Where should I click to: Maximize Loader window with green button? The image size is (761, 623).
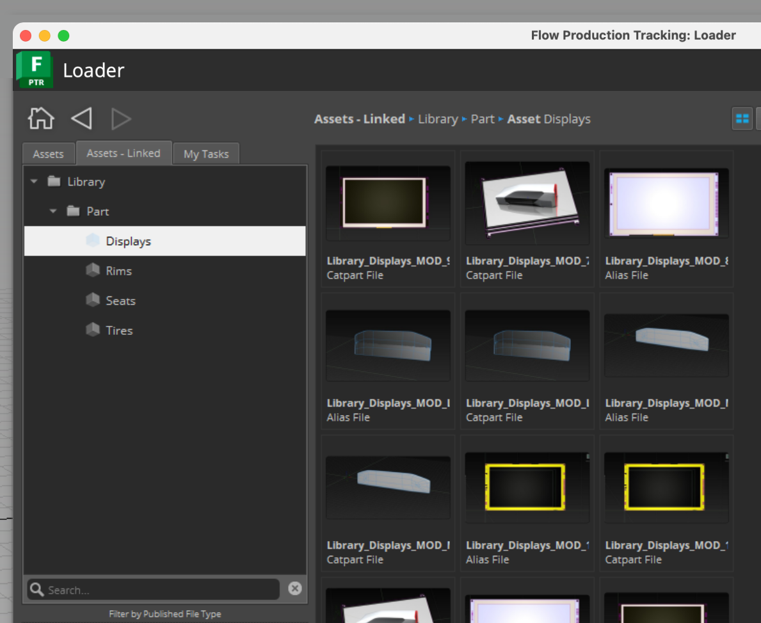[x=63, y=35]
